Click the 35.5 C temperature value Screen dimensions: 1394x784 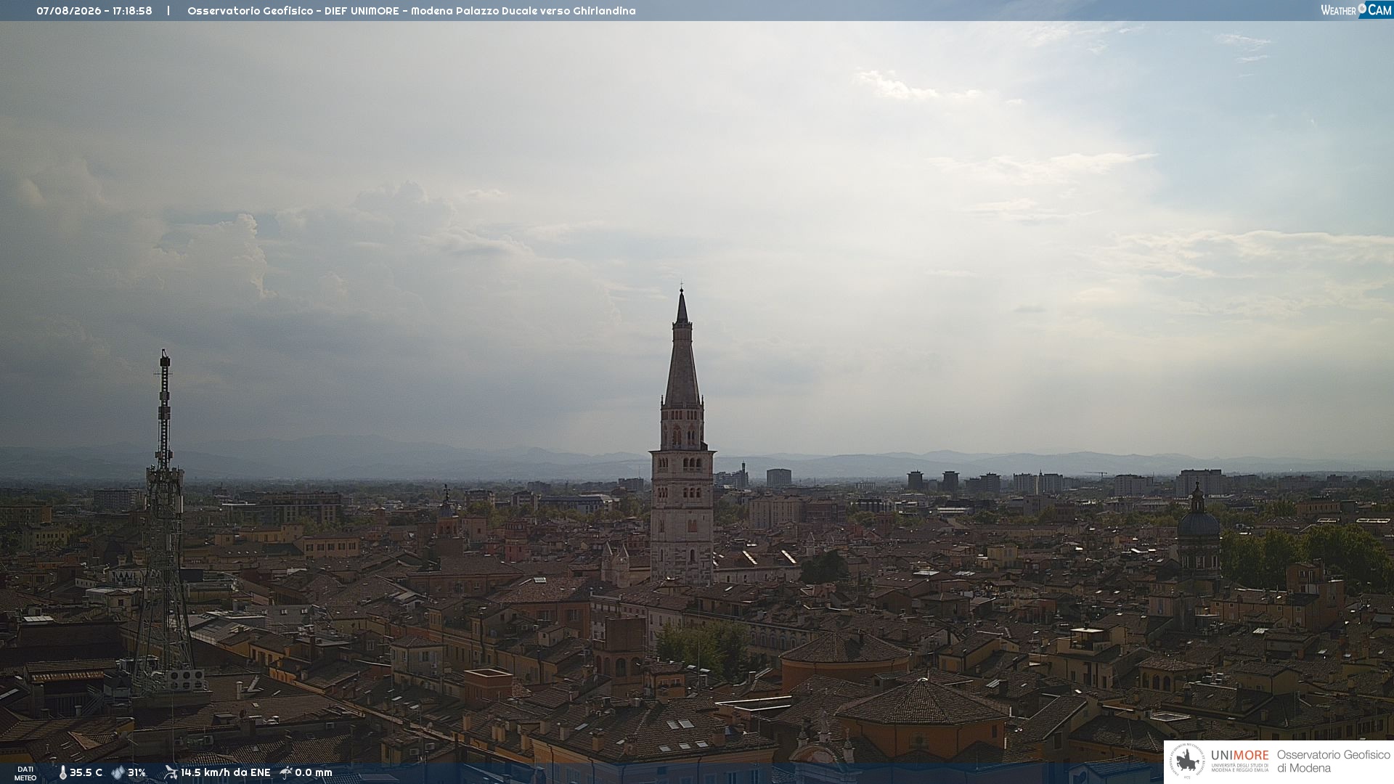[x=86, y=773]
